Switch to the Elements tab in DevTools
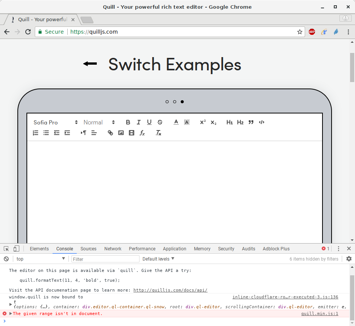This screenshot has height=326, width=355. pos(39,249)
